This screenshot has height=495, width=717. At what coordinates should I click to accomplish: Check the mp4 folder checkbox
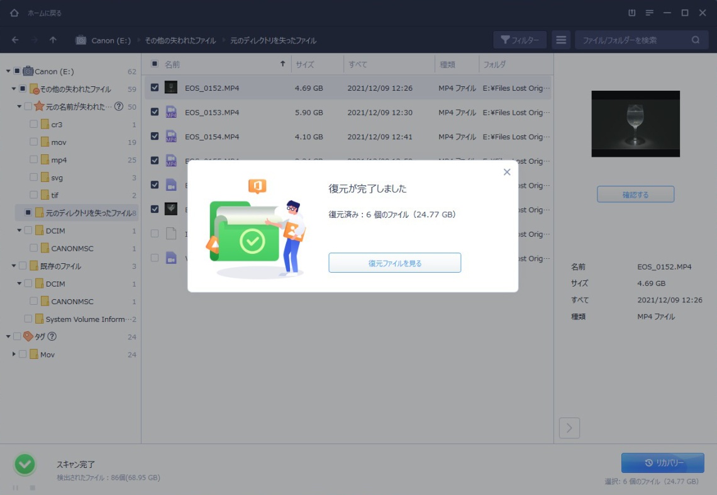(x=33, y=159)
